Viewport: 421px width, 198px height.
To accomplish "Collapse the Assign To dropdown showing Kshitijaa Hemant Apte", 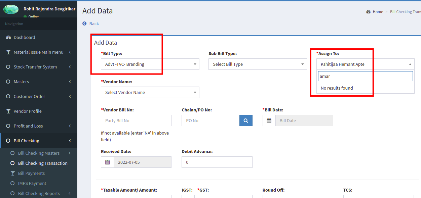I will tap(365, 64).
